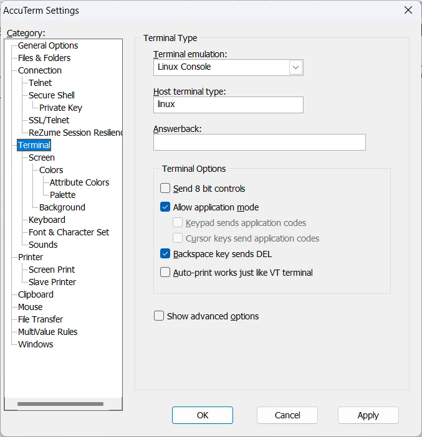
Task: Open the Terminal emulation dropdown
Action: pyautogui.click(x=295, y=67)
